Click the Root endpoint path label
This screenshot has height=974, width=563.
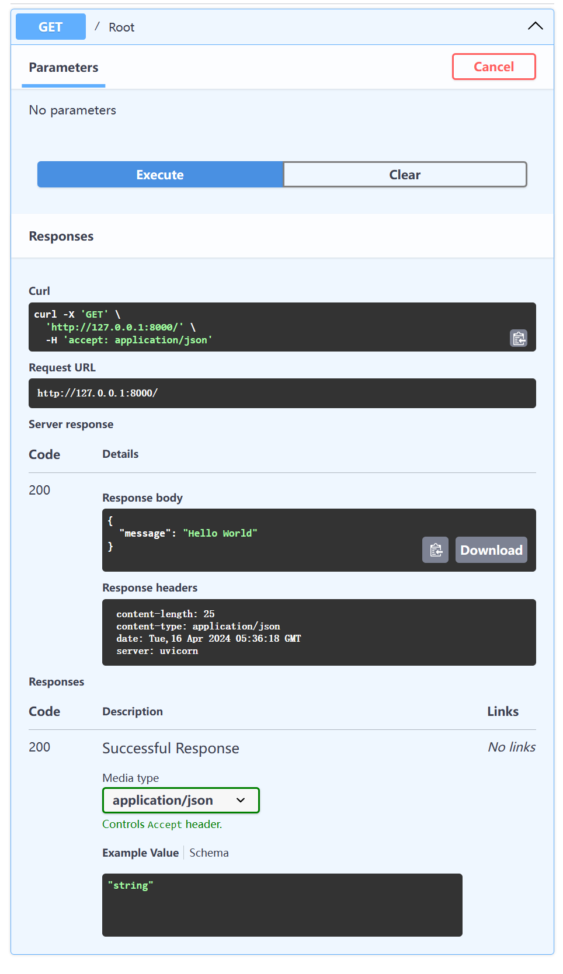click(121, 27)
